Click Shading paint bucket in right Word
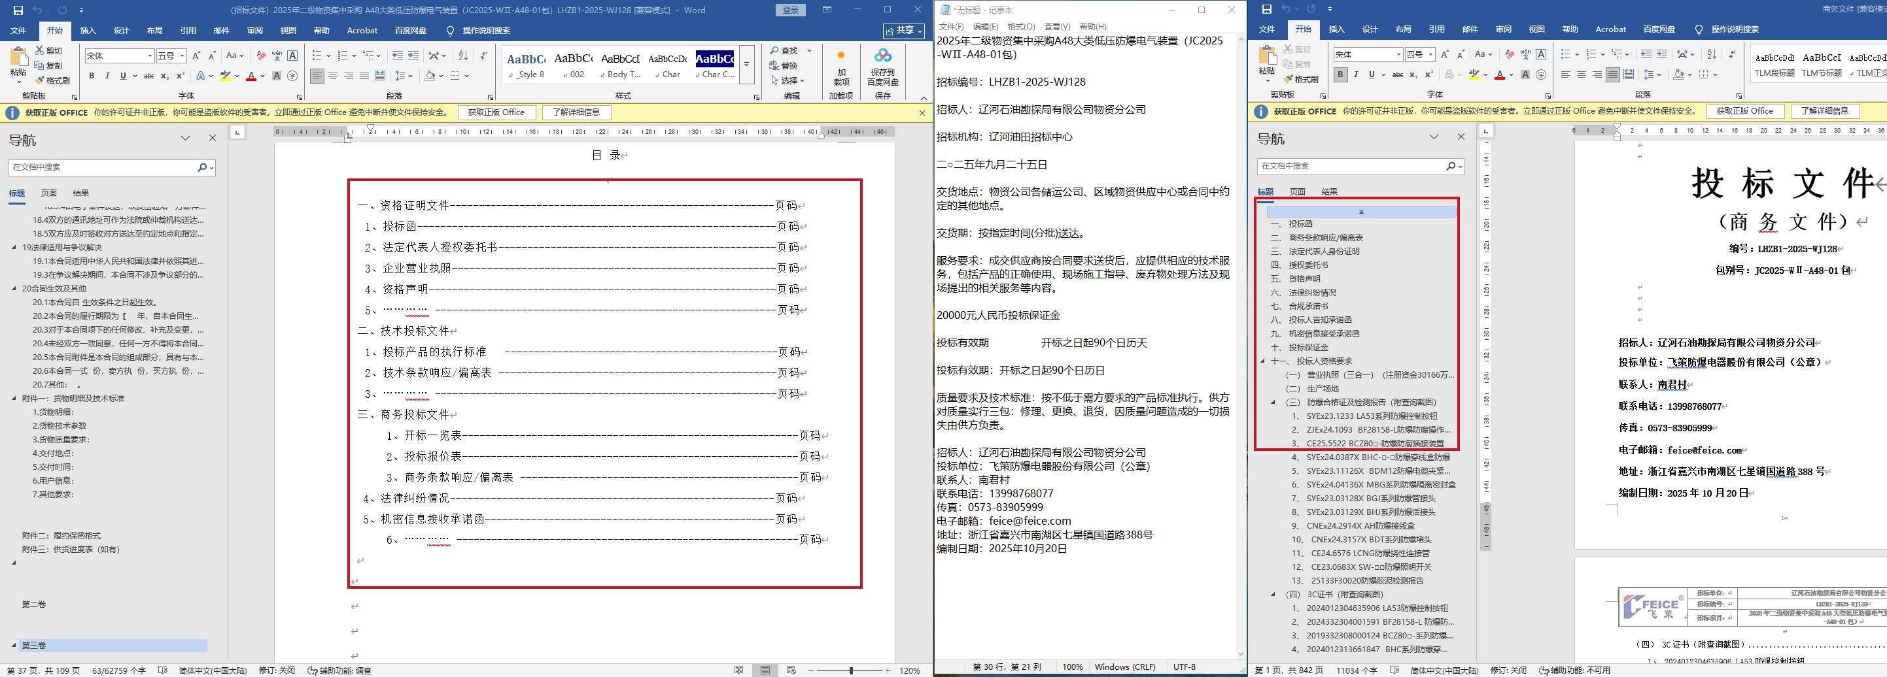This screenshot has height=677, width=1887. coord(1678,74)
